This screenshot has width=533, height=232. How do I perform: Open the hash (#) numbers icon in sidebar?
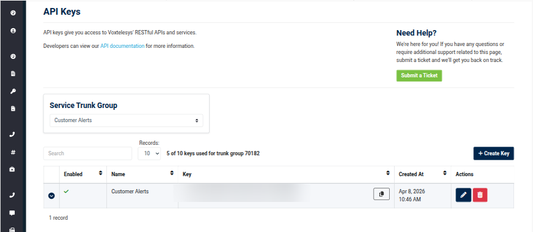pyautogui.click(x=13, y=152)
